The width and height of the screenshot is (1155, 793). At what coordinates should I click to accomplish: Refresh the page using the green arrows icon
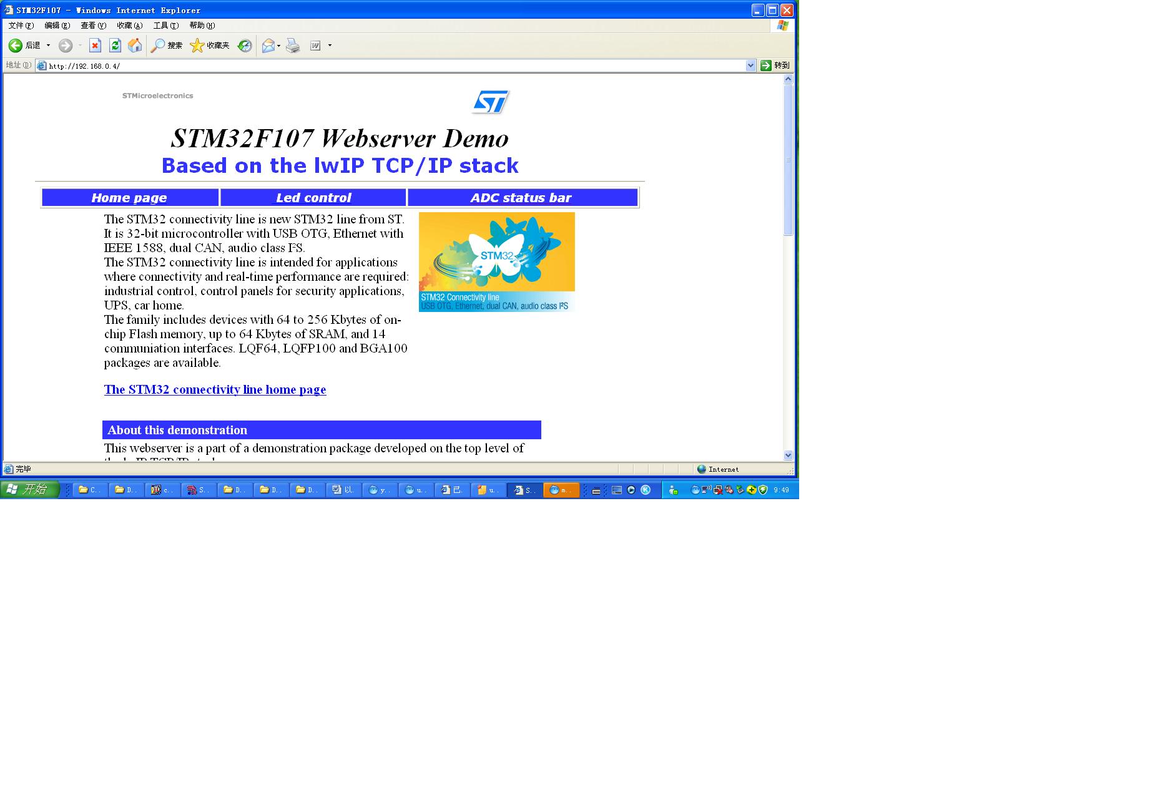pos(115,46)
